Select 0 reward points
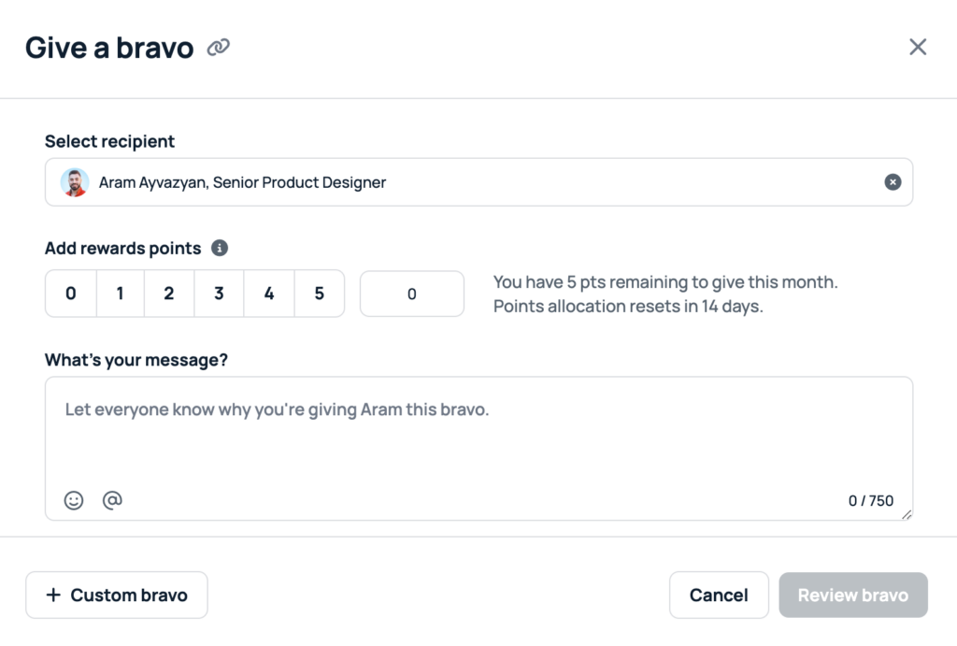Viewport: 957px width, 646px height. click(71, 294)
